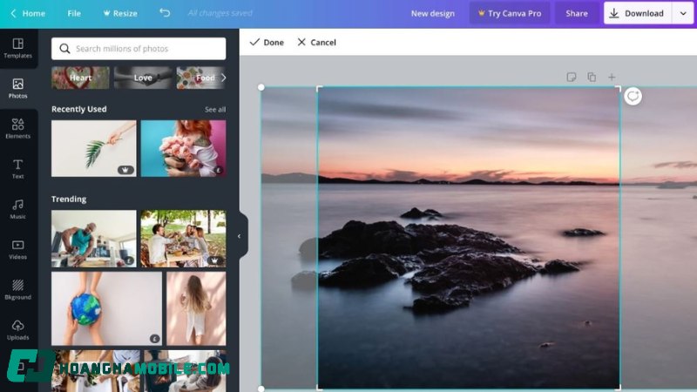Open the Photos tab in sidebar
697x392 pixels.
[17, 88]
